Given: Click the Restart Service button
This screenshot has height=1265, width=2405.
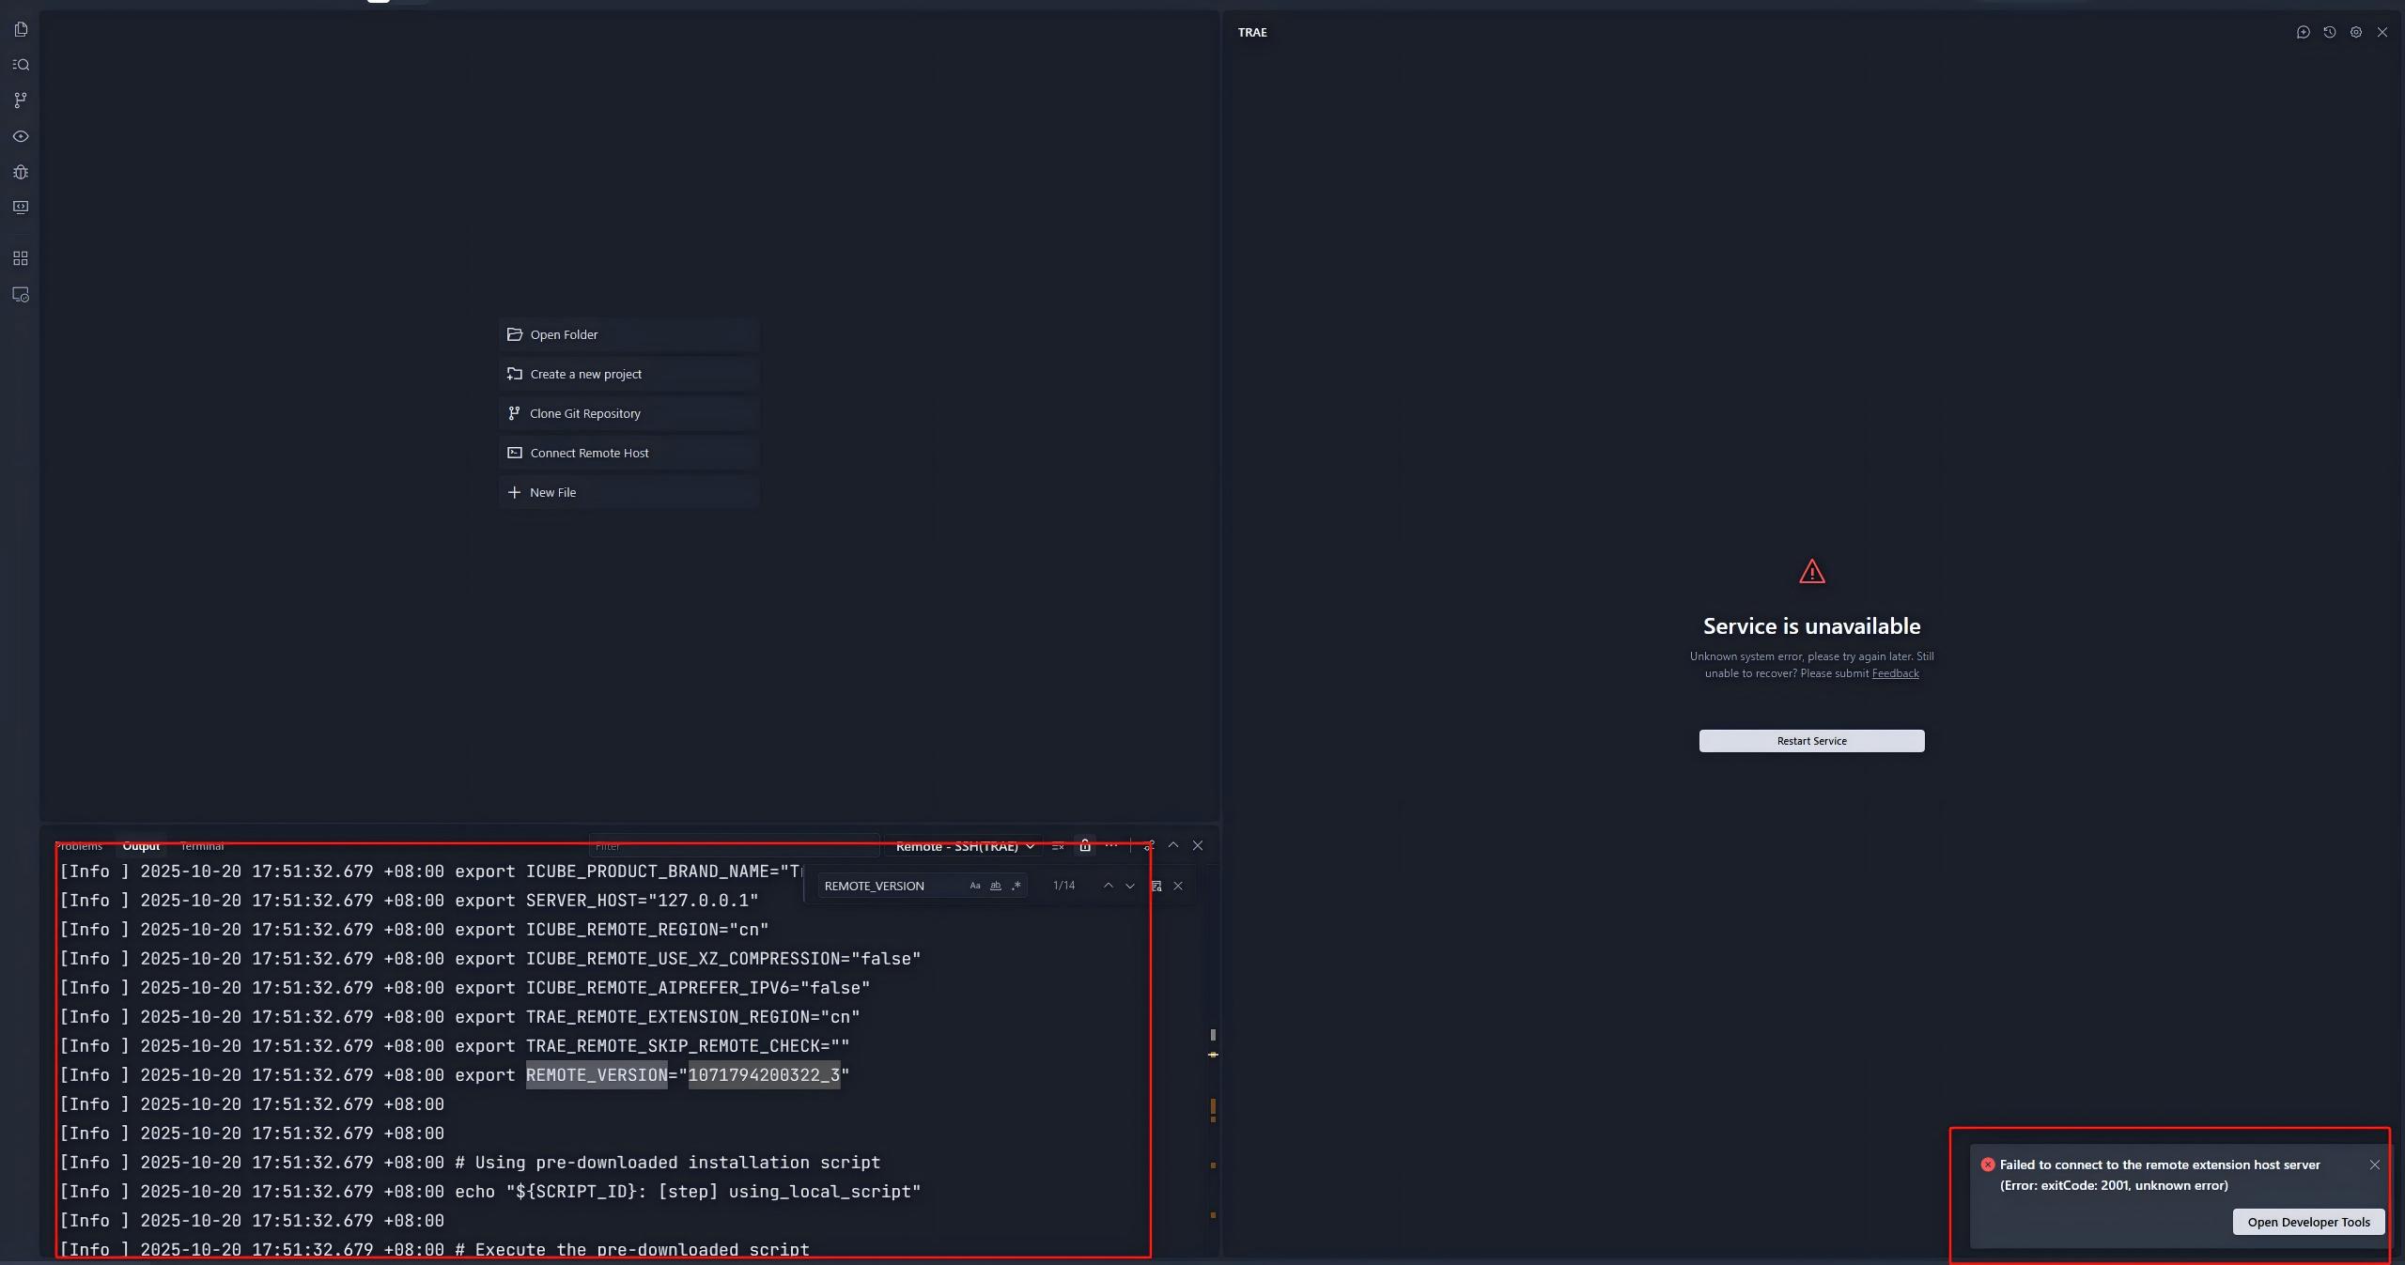Looking at the screenshot, I should [1810, 741].
